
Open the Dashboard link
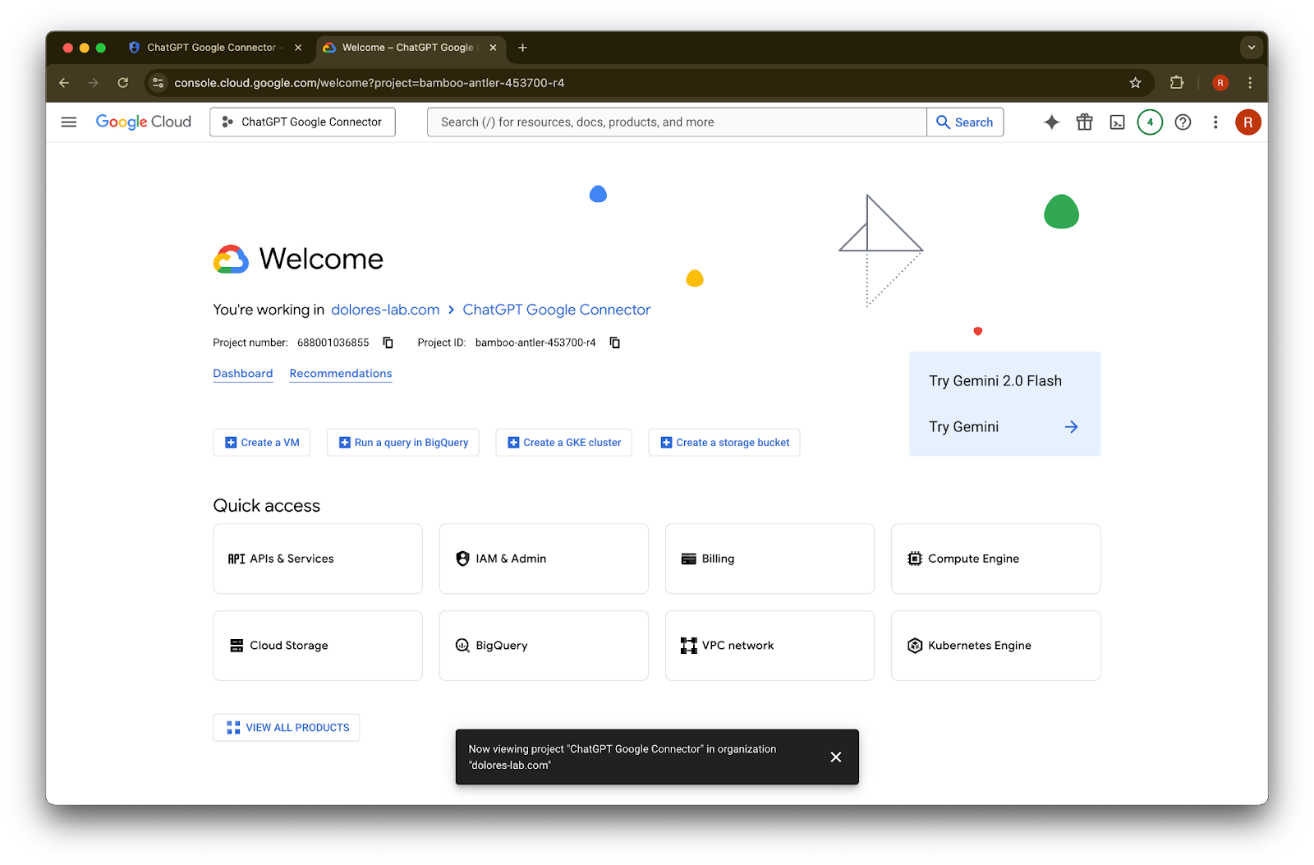243,374
